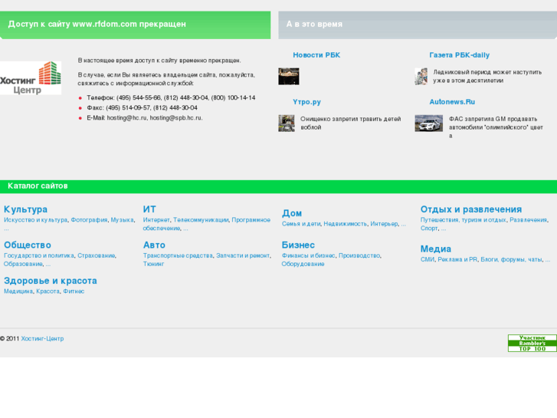Select the Страхование subcategory
Image resolution: width=557 pixels, height=418 pixels.
pos(97,255)
